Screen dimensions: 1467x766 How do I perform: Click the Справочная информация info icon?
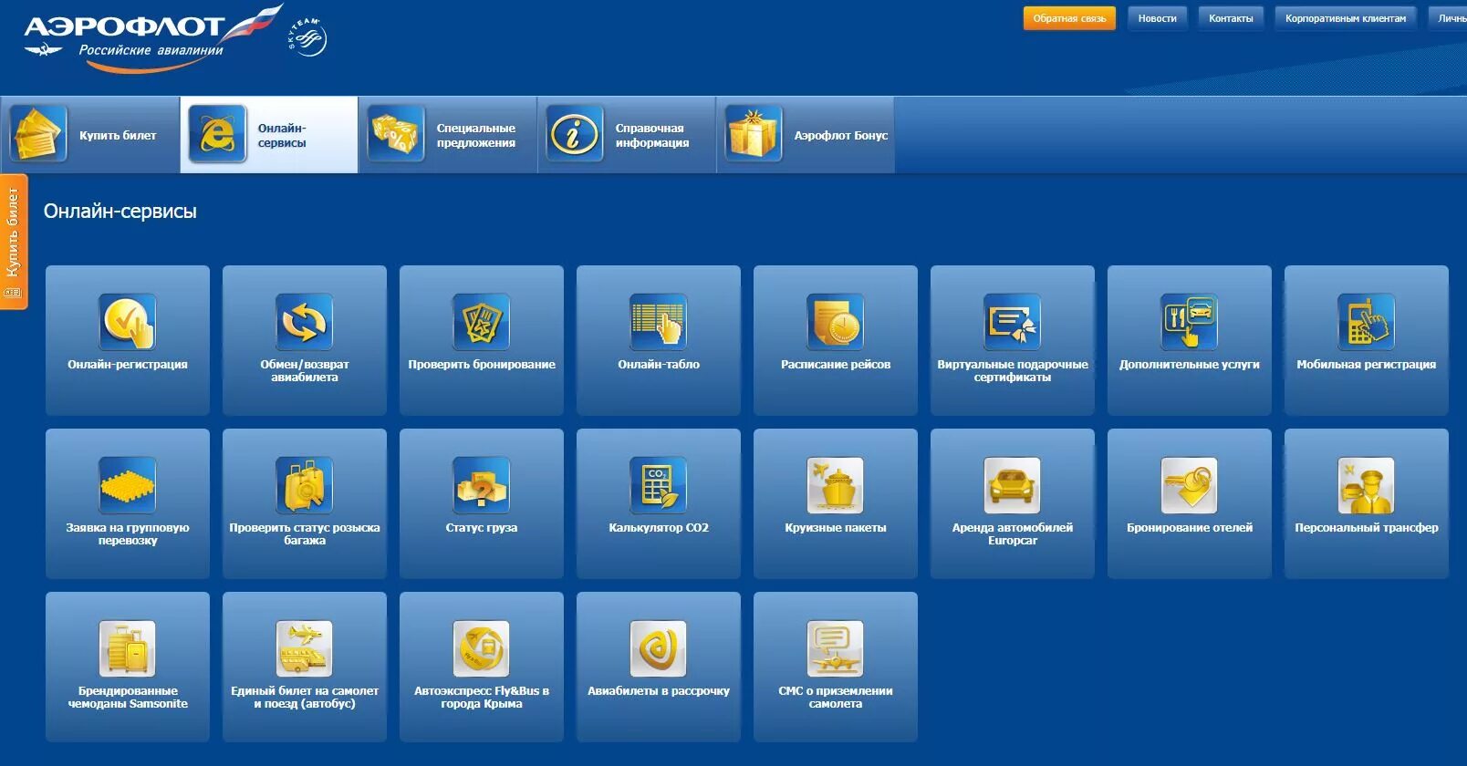tap(575, 134)
